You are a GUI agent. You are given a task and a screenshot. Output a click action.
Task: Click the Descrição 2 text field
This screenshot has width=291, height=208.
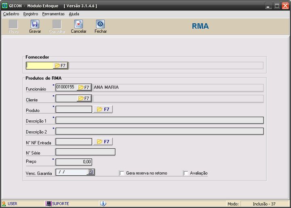(160, 131)
